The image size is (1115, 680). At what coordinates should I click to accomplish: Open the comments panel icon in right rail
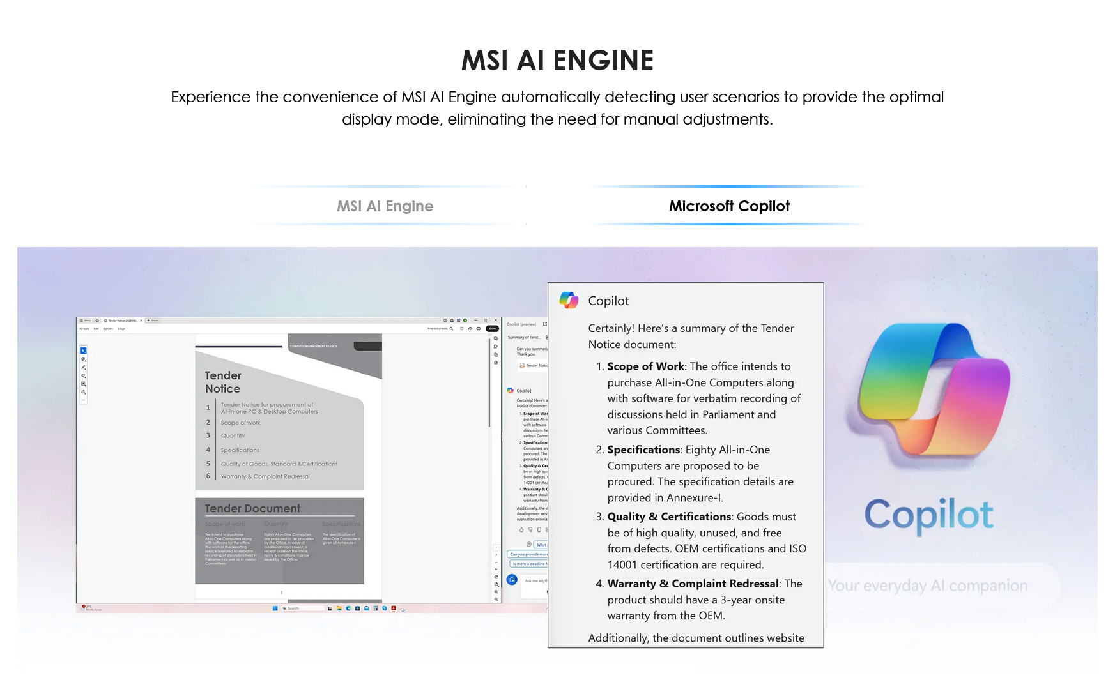click(496, 338)
